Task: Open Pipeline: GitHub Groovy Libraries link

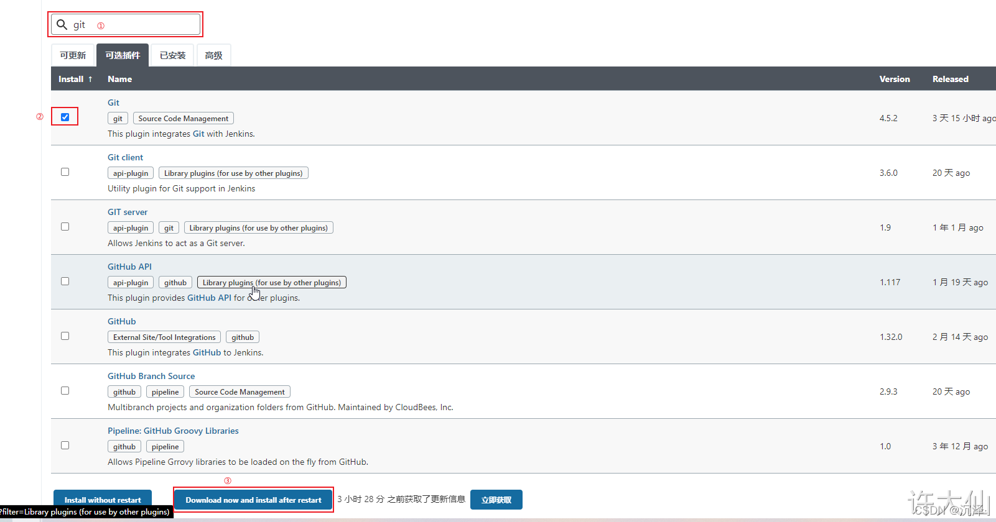Action: point(173,431)
